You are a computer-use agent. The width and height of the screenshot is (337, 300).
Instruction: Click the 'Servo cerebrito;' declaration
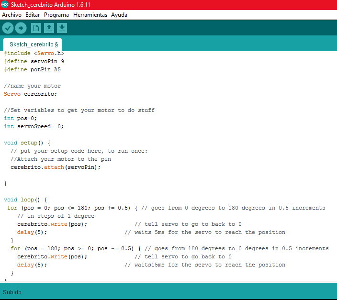(x=30, y=94)
